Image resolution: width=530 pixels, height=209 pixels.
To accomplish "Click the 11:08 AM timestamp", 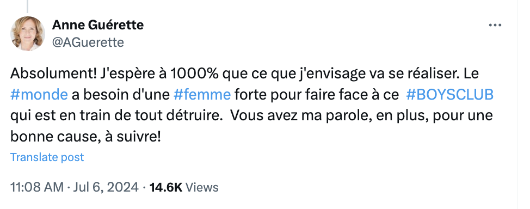I will pos(37,187).
